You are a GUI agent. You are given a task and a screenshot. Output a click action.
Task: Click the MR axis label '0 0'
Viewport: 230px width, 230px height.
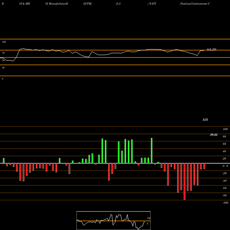click(225, 166)
